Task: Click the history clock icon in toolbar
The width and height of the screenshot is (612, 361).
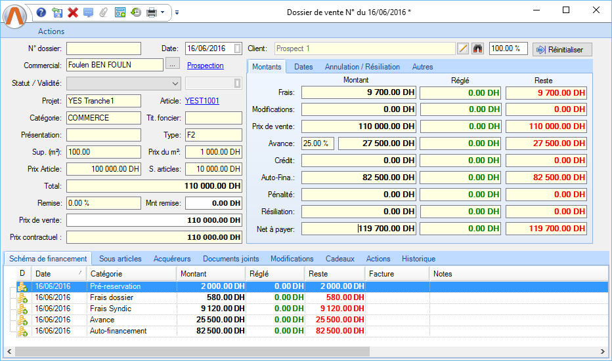Action: 136,12
